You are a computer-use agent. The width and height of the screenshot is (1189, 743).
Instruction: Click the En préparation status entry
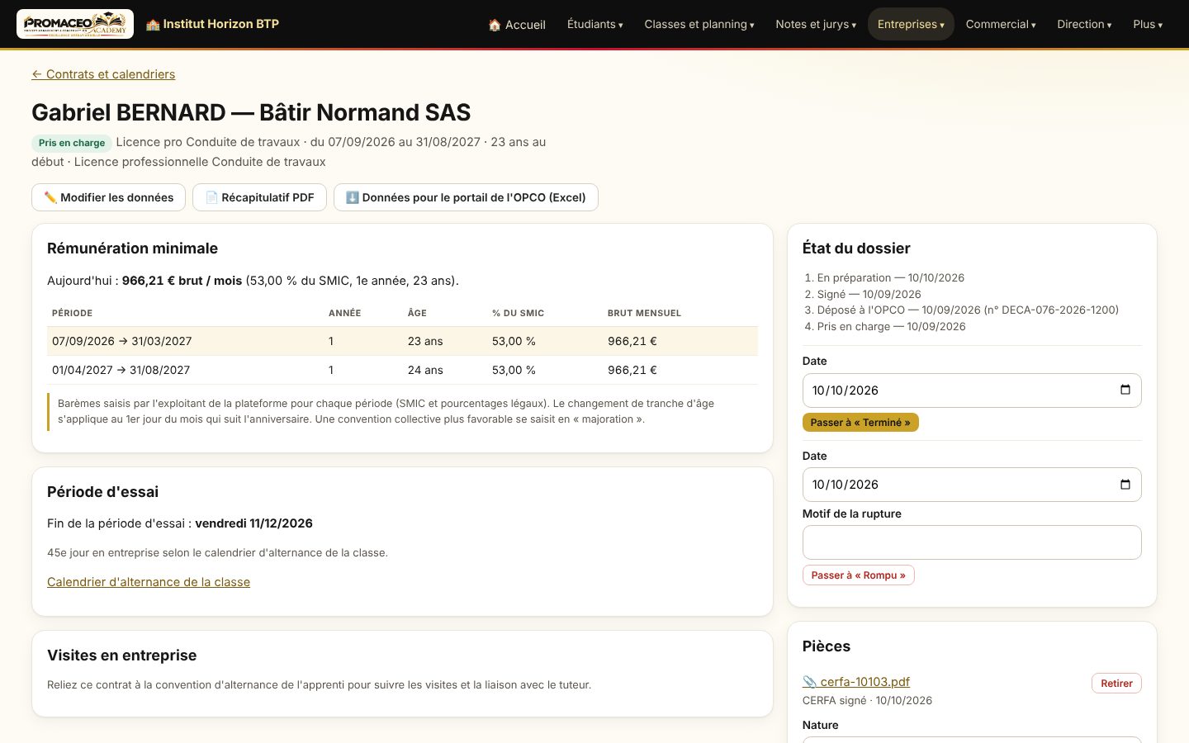pos(891,278)
